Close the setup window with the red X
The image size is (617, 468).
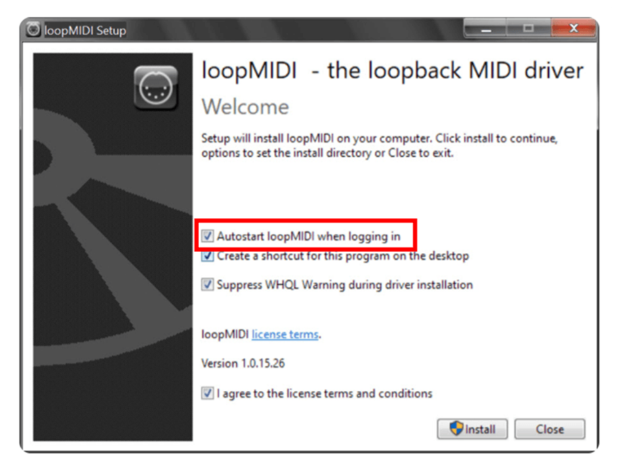pyautogui.click(x=574, y=28)
